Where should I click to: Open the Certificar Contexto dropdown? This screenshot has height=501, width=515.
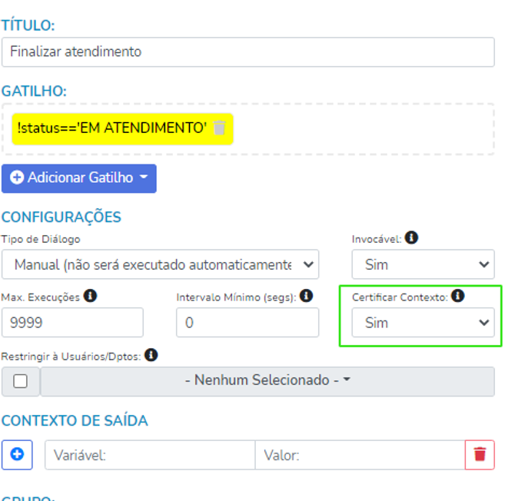pos(423,323)
